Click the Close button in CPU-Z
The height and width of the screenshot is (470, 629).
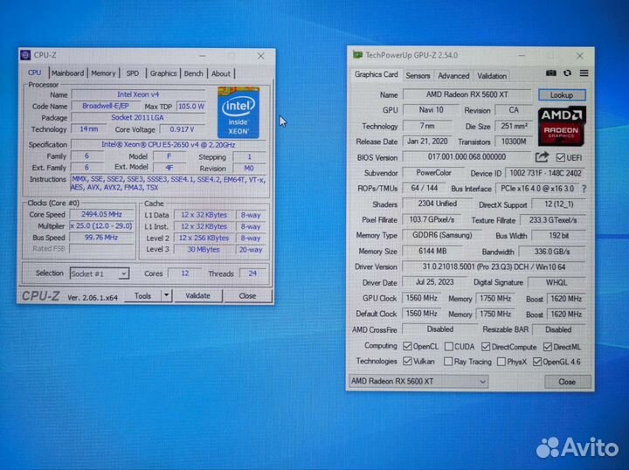[247, 295]
